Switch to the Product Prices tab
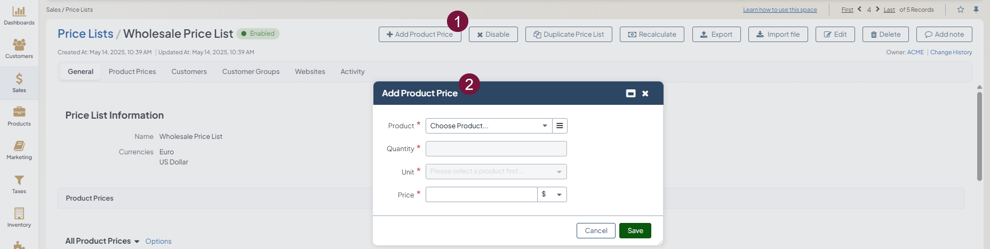Screen dimensions: 990x249 [132, 72]
